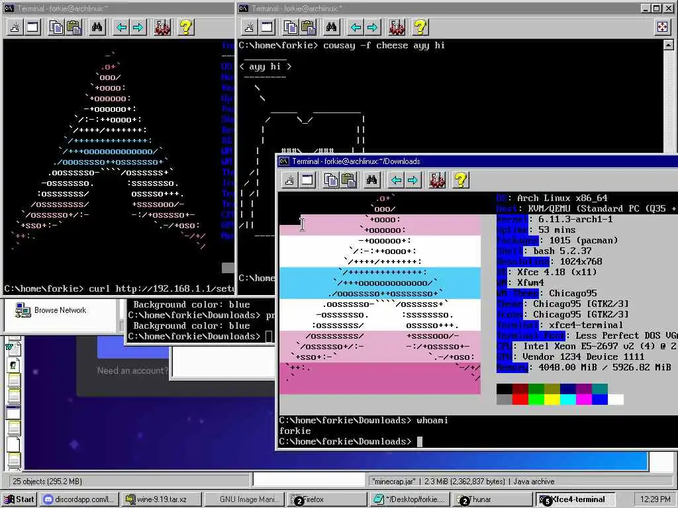Viewport: 678px width, 508px height.
Task: Click the 'bash 5.2.37' shell value
Action: click(562, 251)
